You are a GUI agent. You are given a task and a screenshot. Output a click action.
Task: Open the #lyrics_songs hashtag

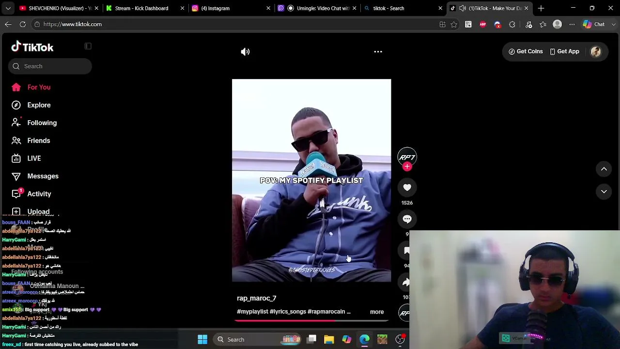pos(288,312)
